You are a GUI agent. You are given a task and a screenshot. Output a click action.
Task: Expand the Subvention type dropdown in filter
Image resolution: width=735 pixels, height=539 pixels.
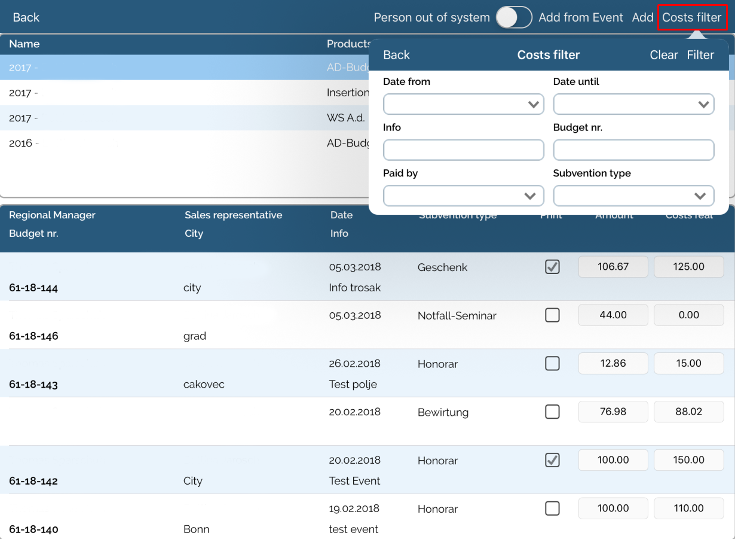[x=633, y=196]
